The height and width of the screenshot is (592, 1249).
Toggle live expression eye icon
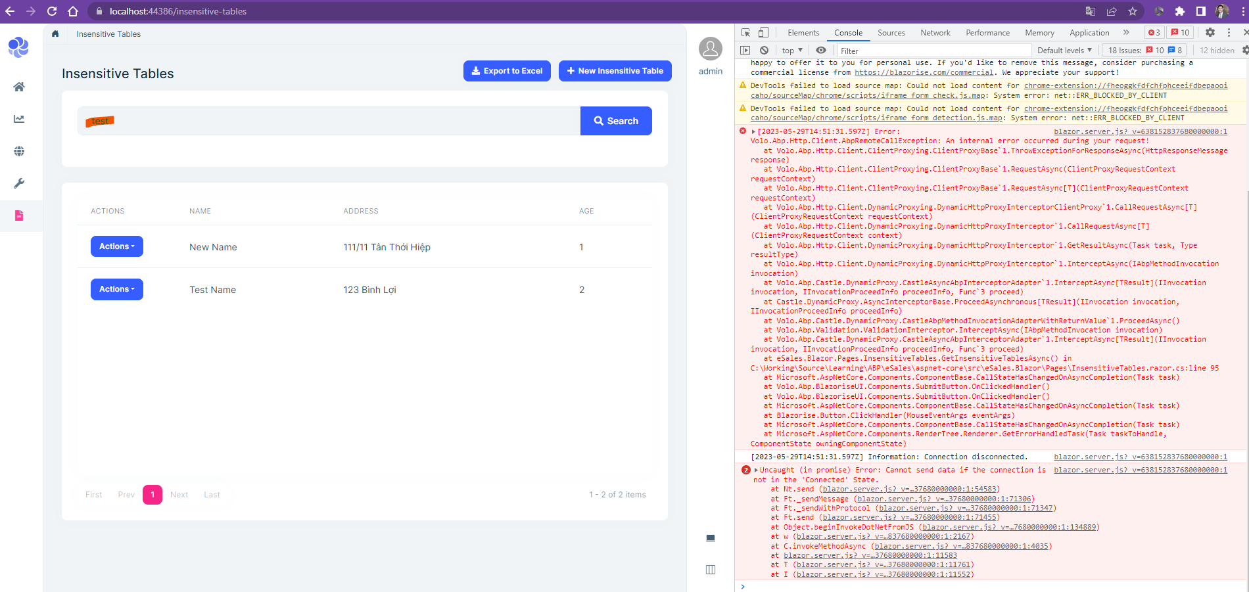point(821,51)
